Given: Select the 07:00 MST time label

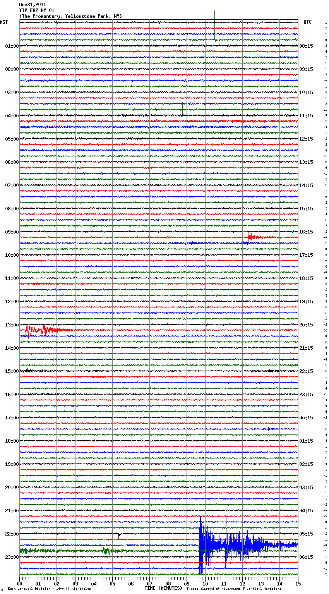Looking at the screenshot, I should pyautogui.click(x=12, y=185).
